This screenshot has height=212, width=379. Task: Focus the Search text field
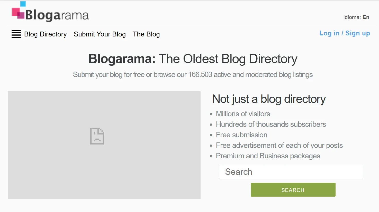[x=291, y=172]
